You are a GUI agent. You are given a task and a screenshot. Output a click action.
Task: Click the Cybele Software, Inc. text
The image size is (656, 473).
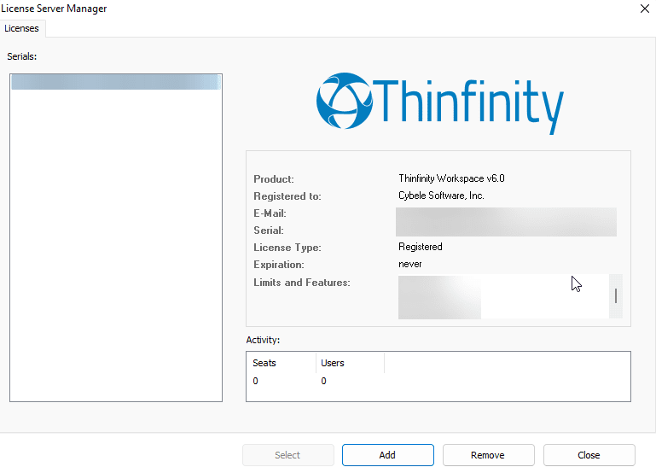[x=441, y=196]
